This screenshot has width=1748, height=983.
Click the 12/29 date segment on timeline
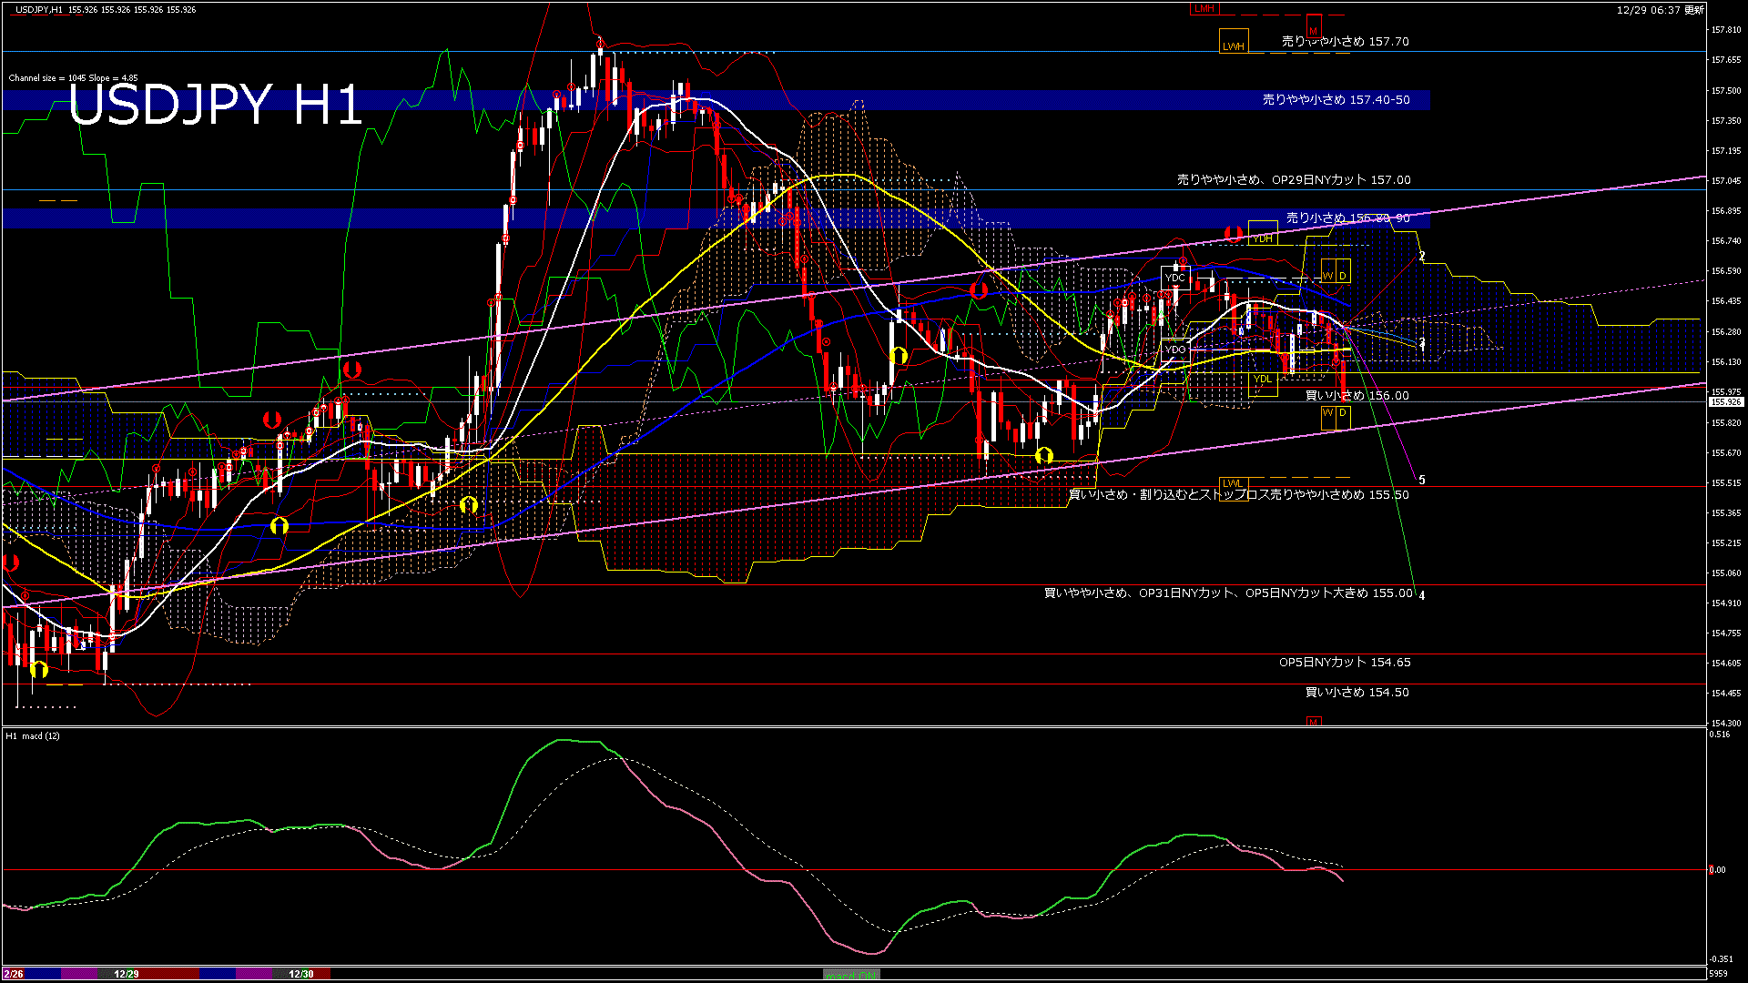tap(127, 974)
